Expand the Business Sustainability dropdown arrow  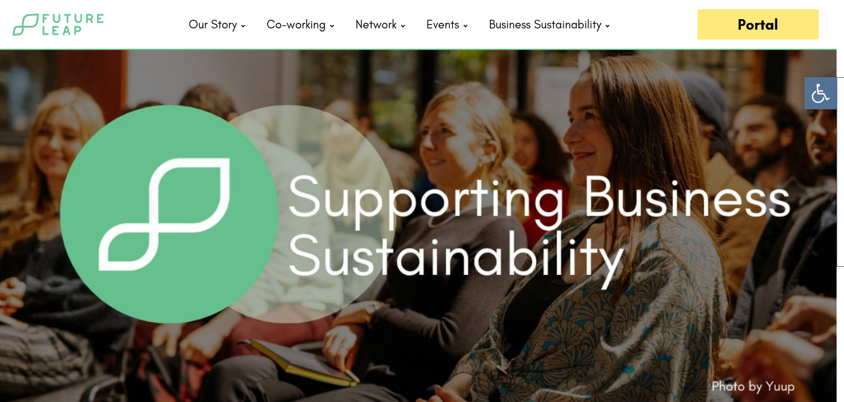[607, 26]
